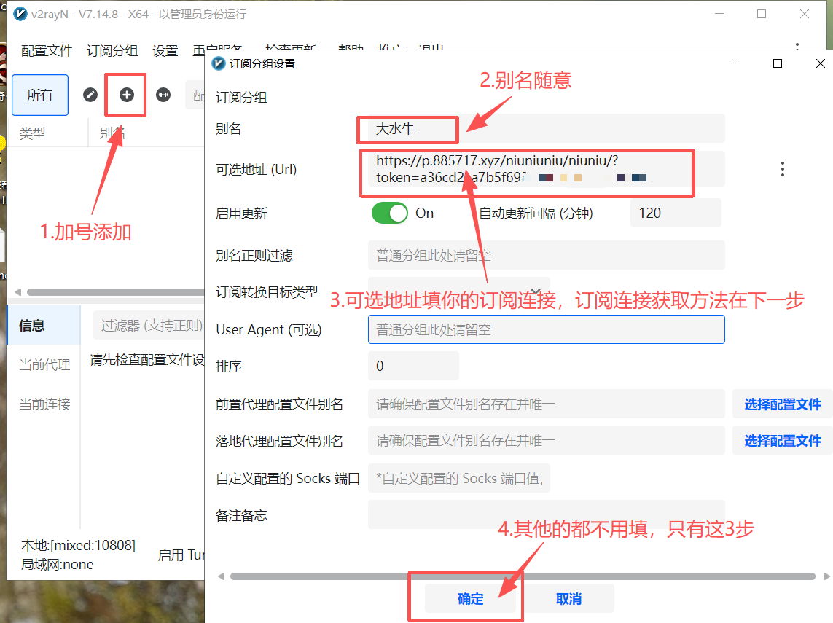This screenshot has width=833, height=623.
Task: Click 选择配置文件 for 前置代理
Action: tap(783, 404)
